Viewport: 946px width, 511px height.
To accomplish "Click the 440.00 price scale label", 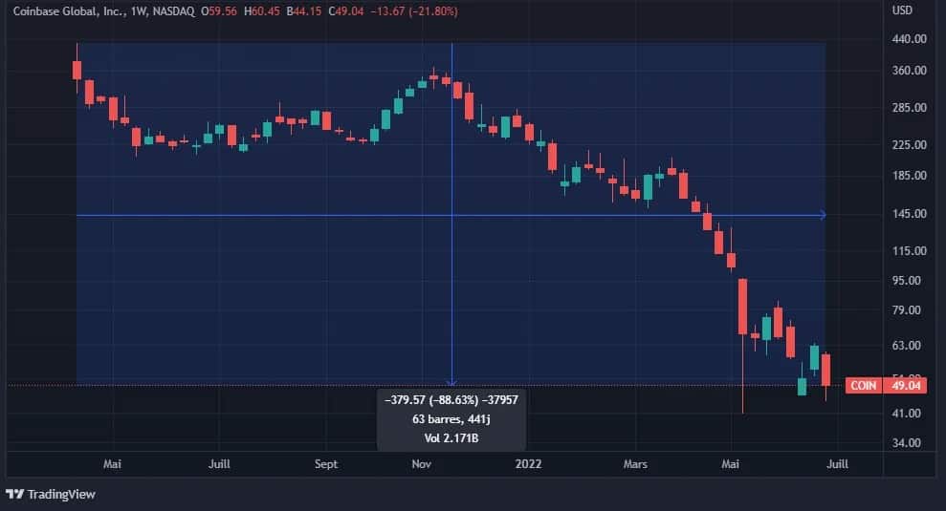I will point(910,38).
